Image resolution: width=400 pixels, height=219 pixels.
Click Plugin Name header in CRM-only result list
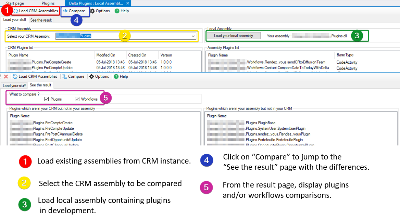pyautogui.click(x=20, y=116)
